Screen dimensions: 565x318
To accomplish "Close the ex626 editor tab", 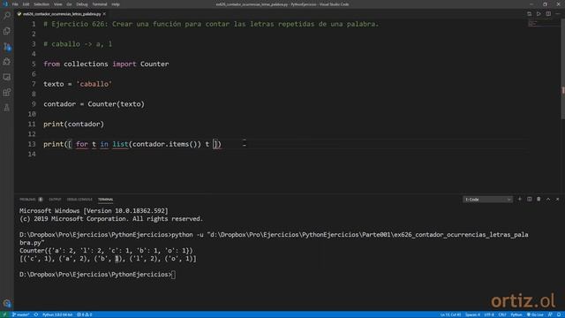I will [x=104, y=14].
